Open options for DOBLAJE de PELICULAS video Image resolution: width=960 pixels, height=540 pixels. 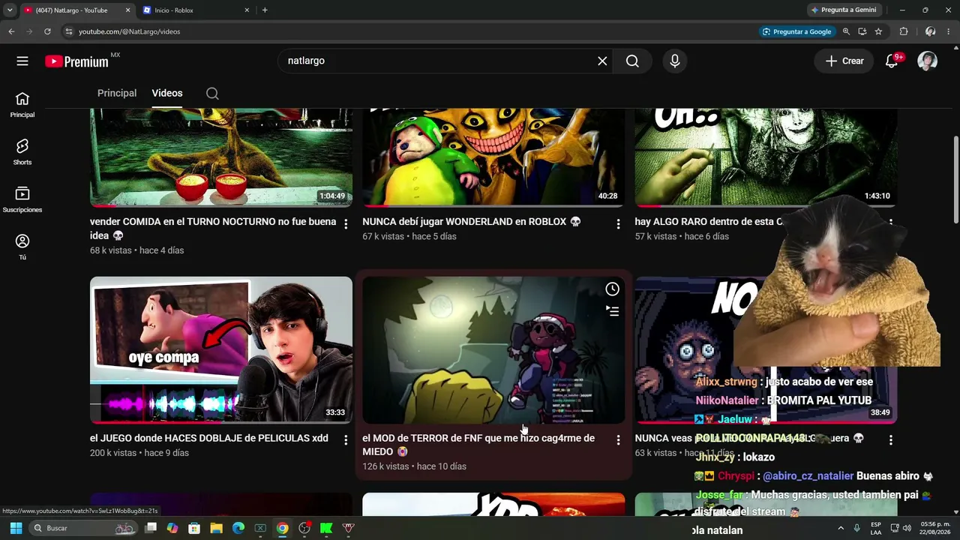pyautogui.click(x=346, y=439)
